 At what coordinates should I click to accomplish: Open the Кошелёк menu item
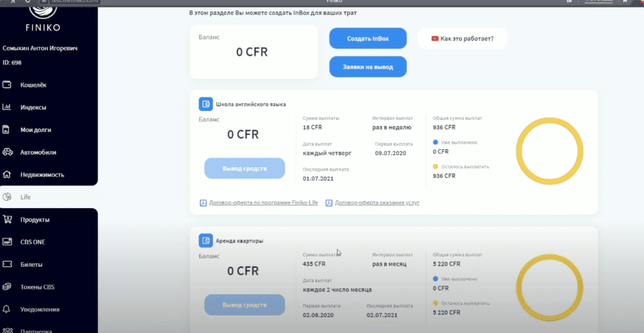click(33, 85)
